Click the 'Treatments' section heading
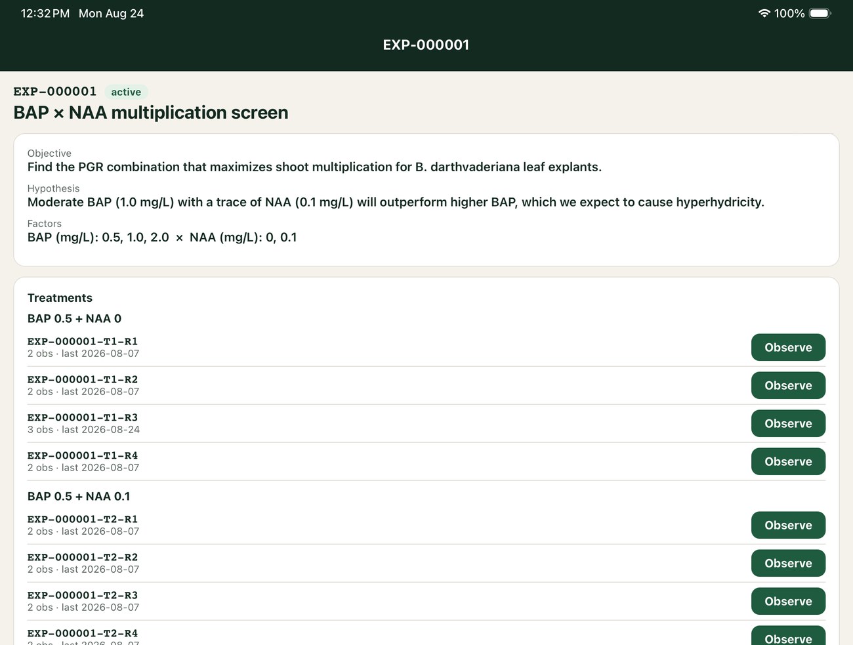The image size is (853, 645). (x=60, y=298)
